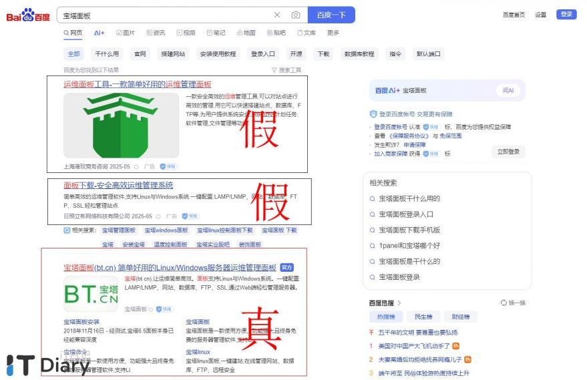Select the 默认端口 filter chip
587x380 pixels.
click(428, 54)
